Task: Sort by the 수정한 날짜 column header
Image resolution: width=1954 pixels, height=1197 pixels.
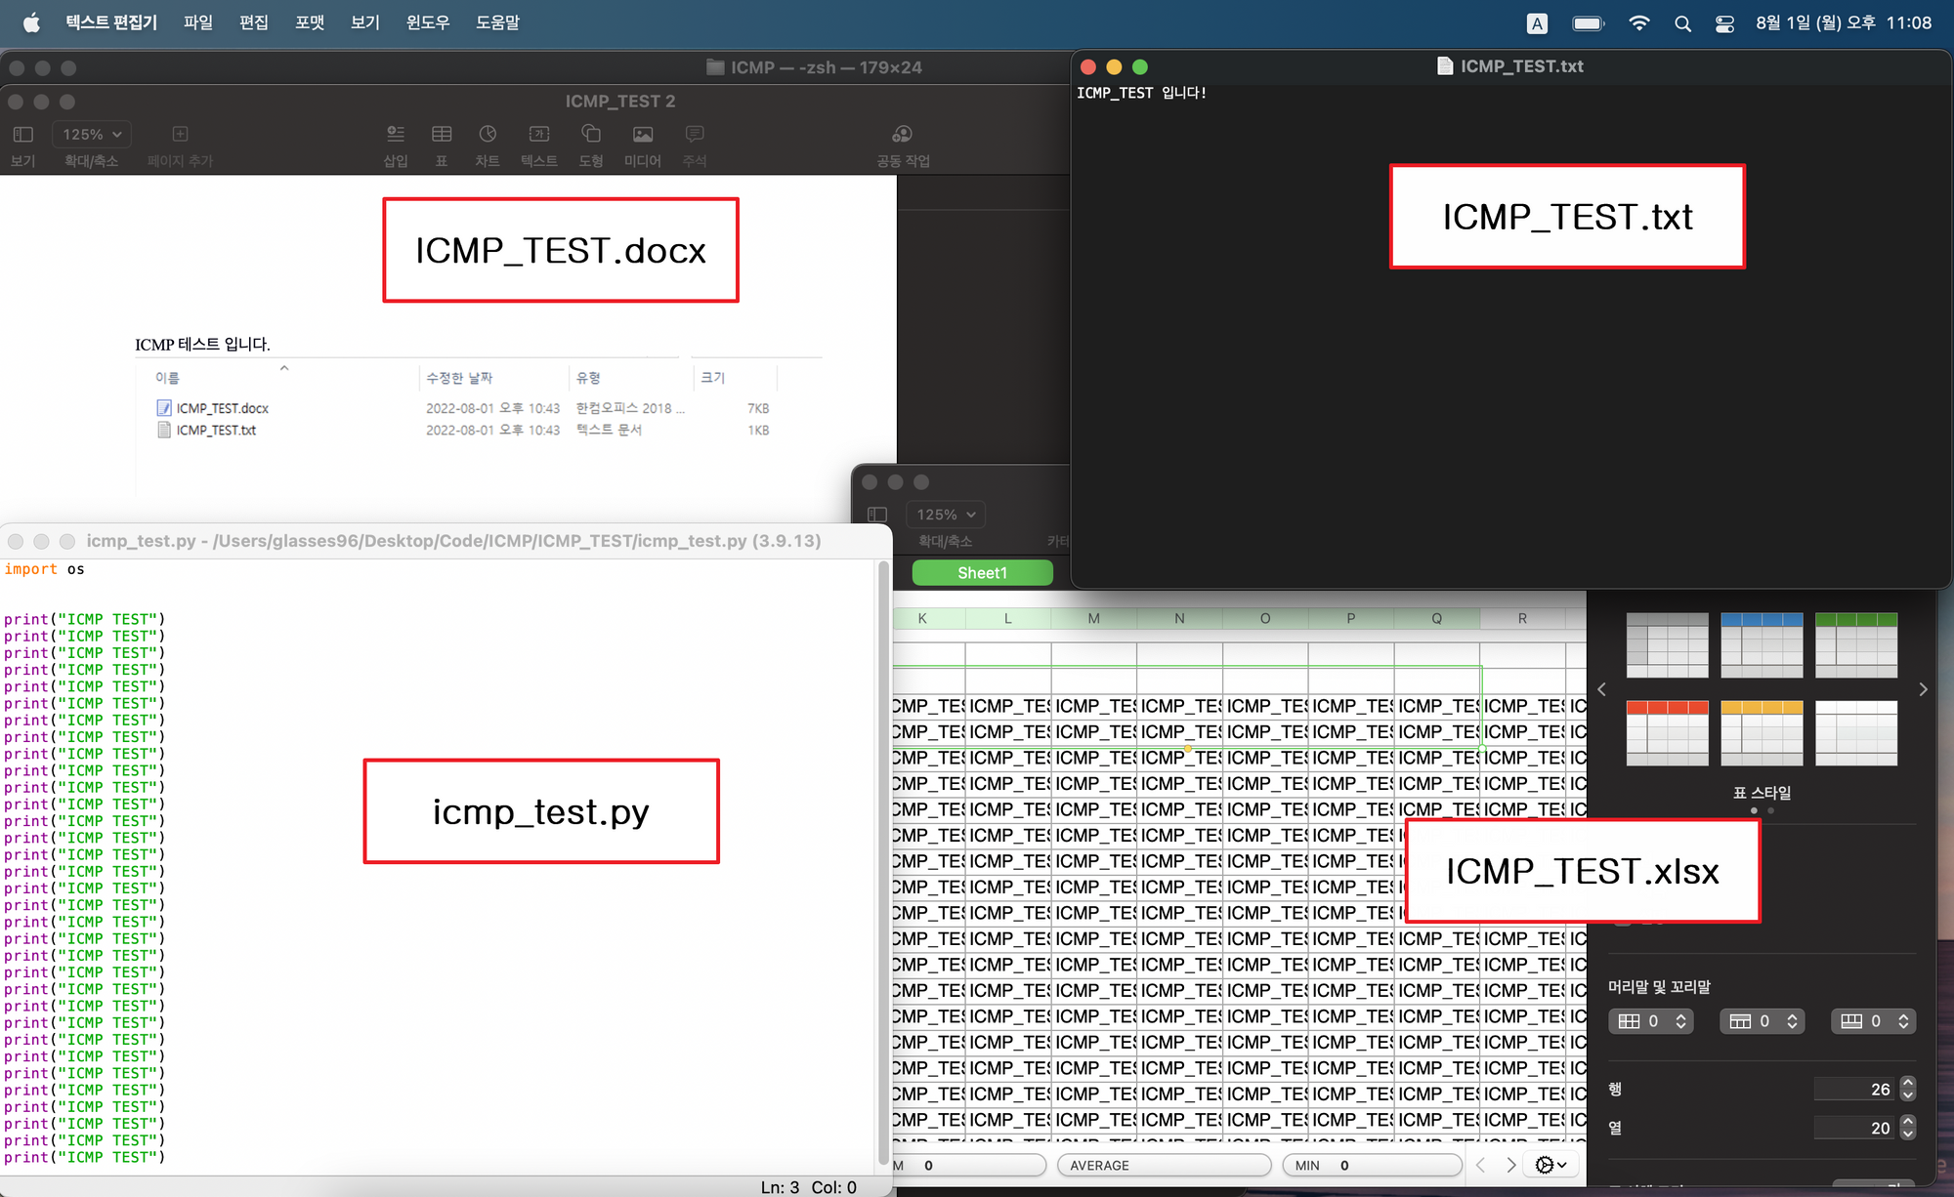Action: 459,378
